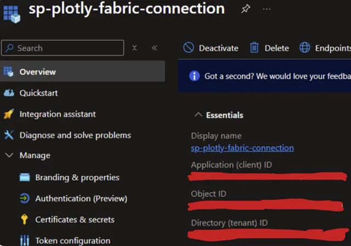
Task: Collapse the sidebar menu with double chevron
Action: [x=154, y=48]
